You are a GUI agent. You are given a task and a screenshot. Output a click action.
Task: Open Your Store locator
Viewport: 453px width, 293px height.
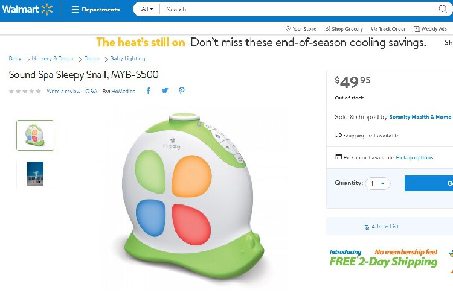click(300, 29)
